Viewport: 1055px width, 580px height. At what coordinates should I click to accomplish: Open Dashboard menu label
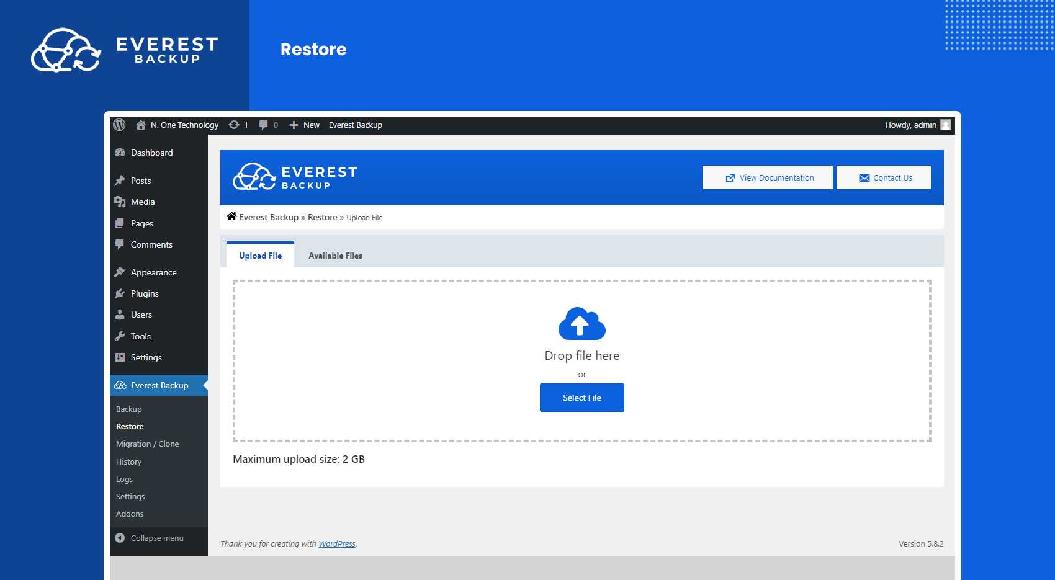[152, 153]
